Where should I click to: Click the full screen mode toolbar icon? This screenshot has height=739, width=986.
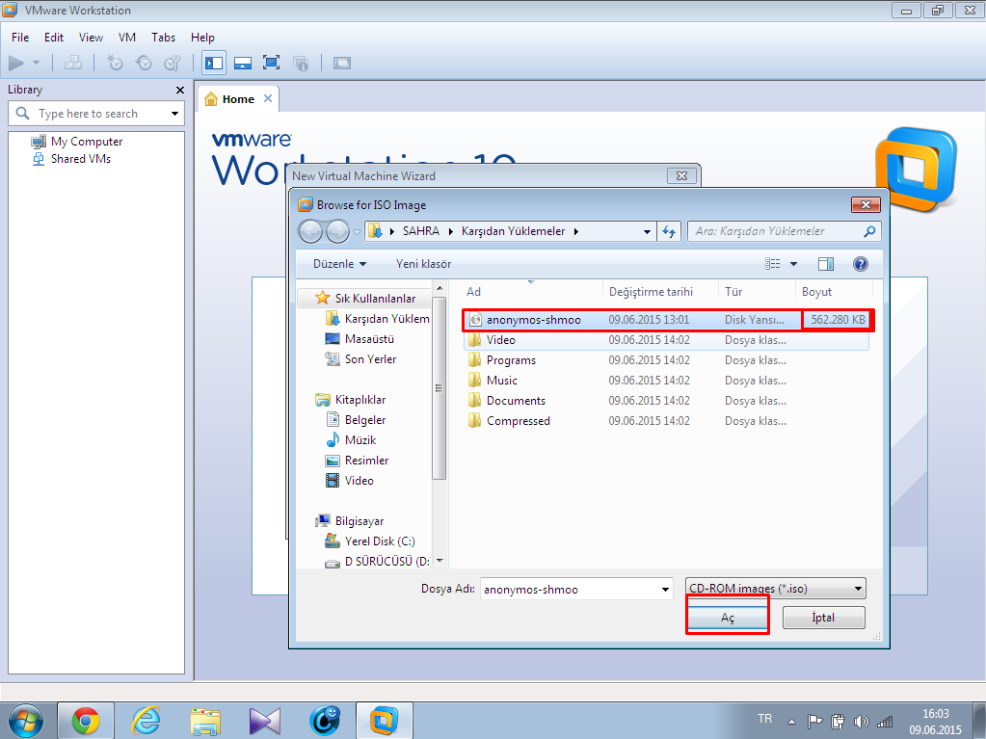[x=271, y=63]
